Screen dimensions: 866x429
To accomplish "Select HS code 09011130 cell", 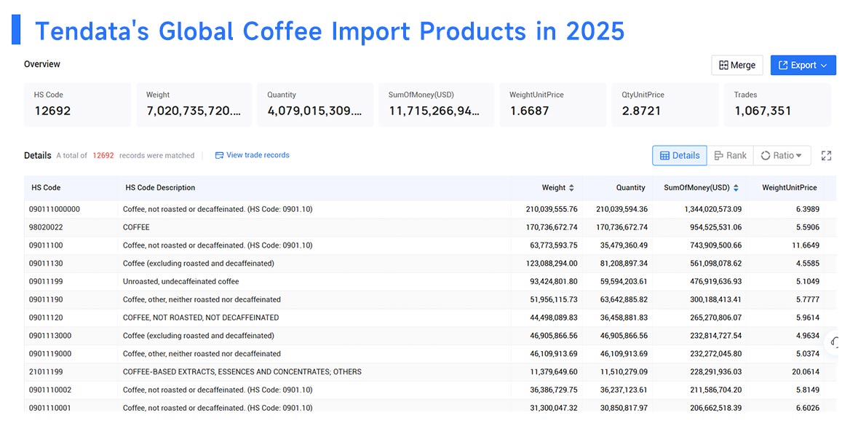I will [x=45, y=264].
